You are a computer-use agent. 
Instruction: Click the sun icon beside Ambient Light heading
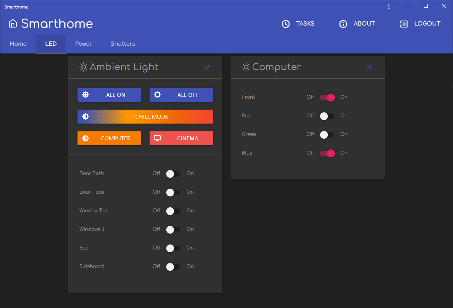pos(83,67)
